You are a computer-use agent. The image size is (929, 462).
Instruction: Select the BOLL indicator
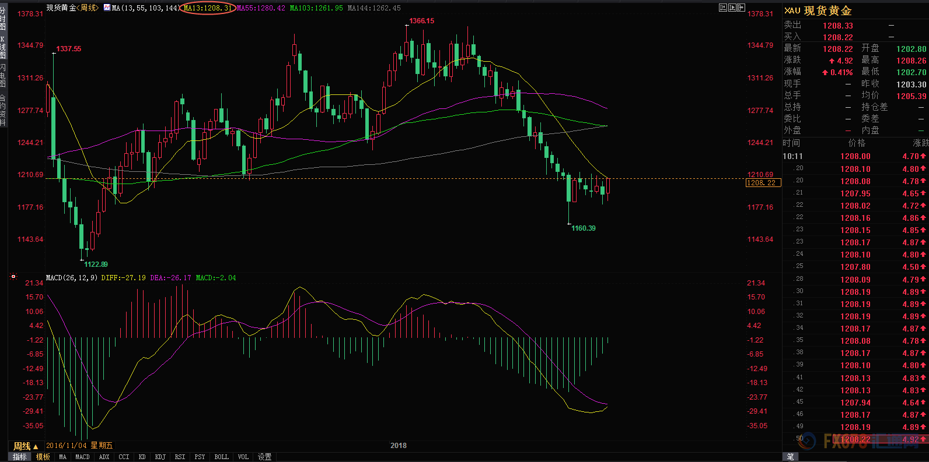(x=222, y=457)
